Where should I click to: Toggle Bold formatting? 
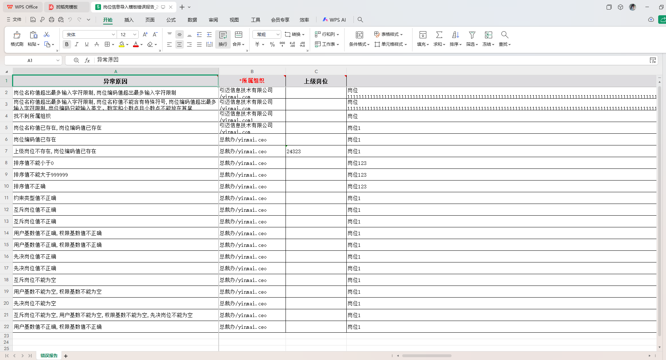pos(66,44)
